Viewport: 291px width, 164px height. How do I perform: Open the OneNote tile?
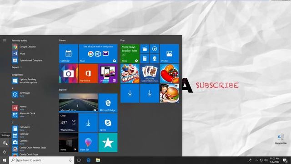pyautogui.click(x=108, y=73)
